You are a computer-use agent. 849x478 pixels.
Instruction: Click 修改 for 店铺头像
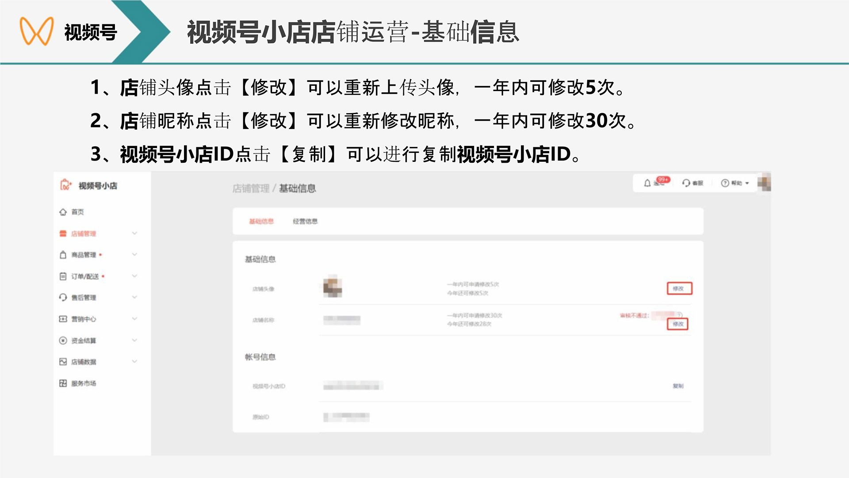tap(679, 288)
